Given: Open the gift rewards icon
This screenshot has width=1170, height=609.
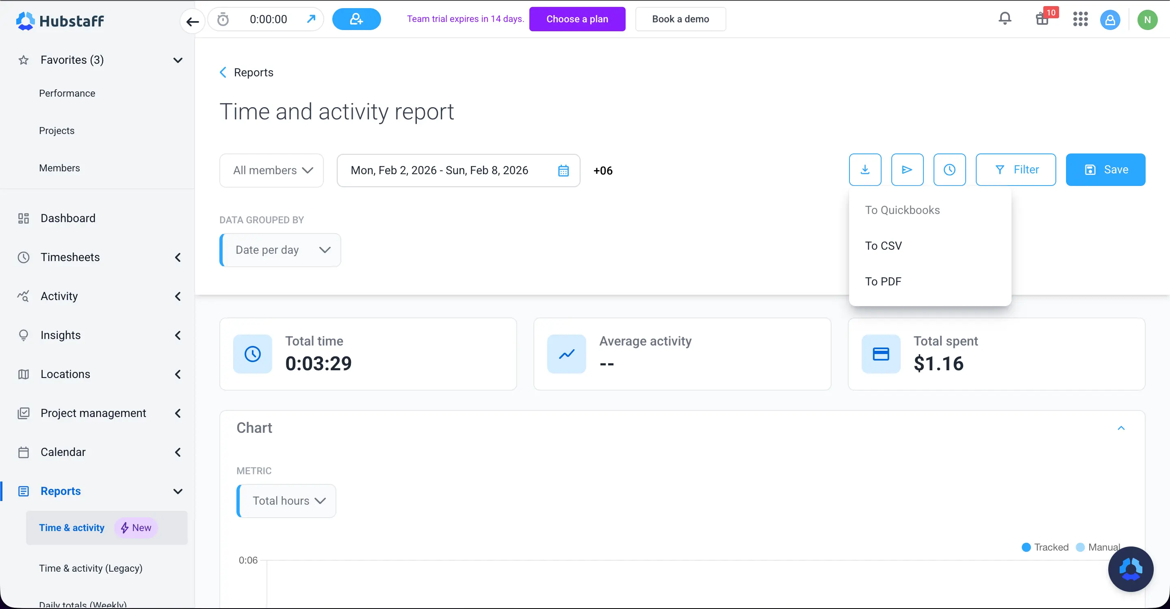Looking at the screenshot, I should click(x=1042, y=19).
